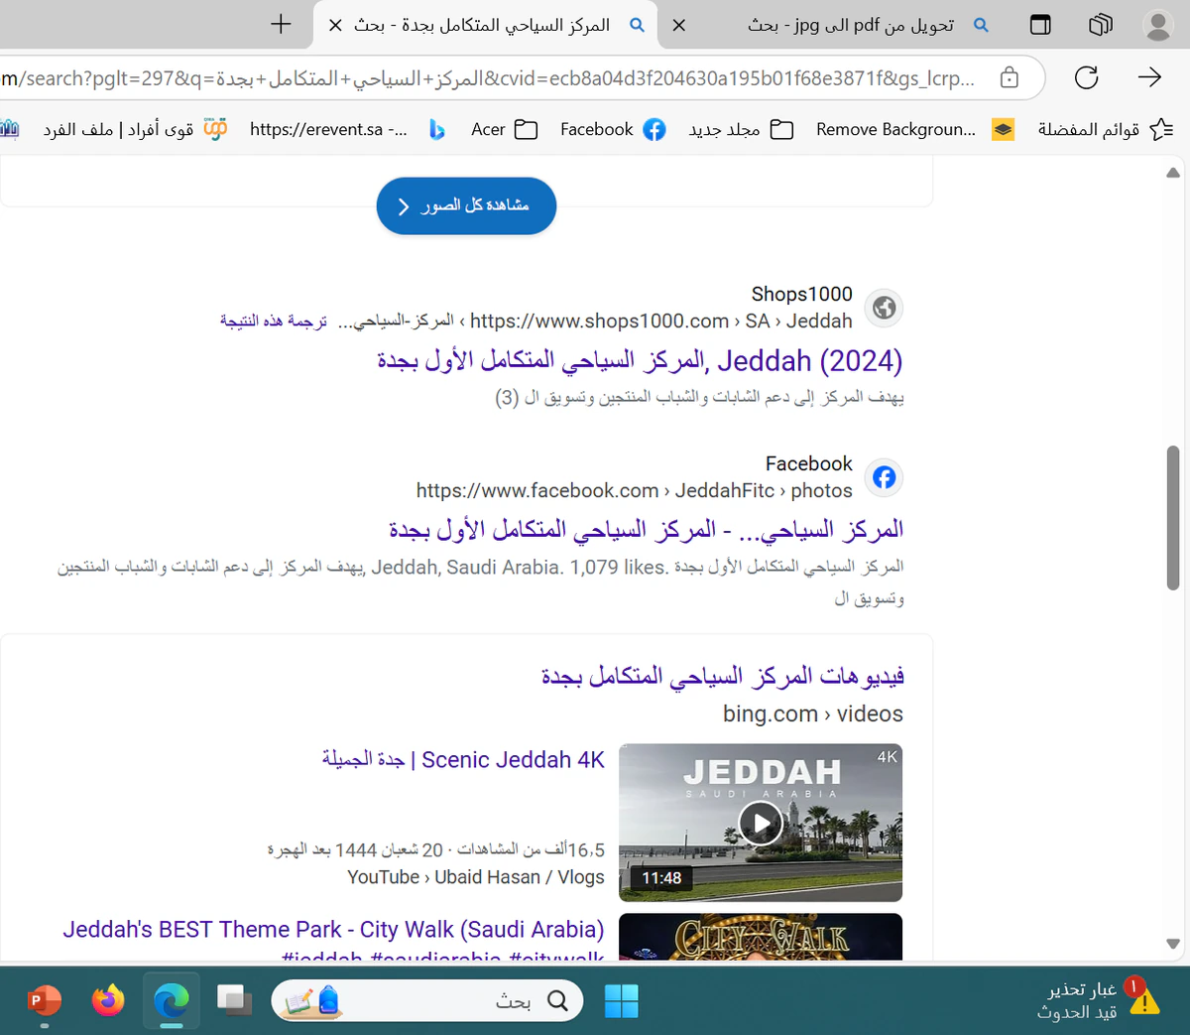Open the shops1000.com URL breadcrumb
1190x1035 pixels.
(660, 322)
